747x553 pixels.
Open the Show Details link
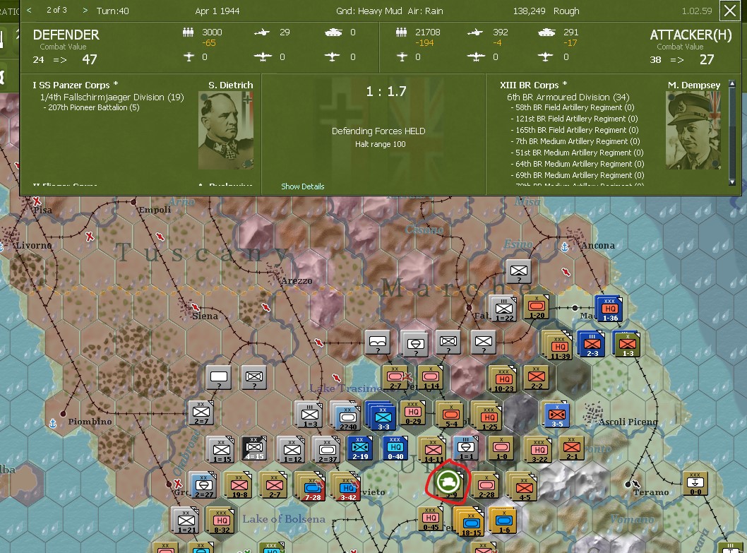pos(302,186)
